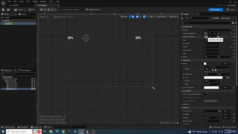This screenshot has height=134, width=238.
Task: Switch to the Library tab
Action: pyautogui.click(x=23, y=14)
